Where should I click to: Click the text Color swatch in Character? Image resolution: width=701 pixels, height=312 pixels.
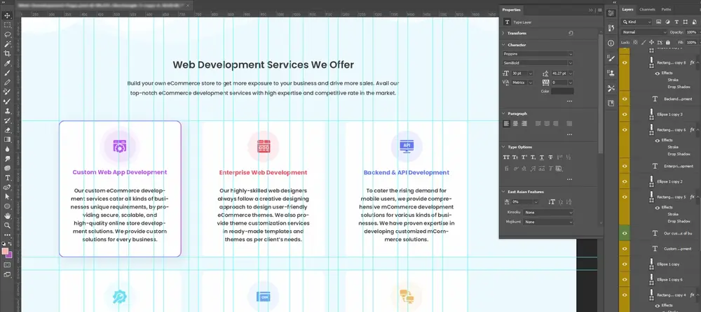click(x=562, y=91)
